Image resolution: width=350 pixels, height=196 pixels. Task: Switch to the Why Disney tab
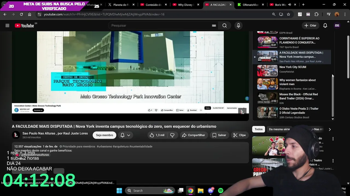[186, 5]
